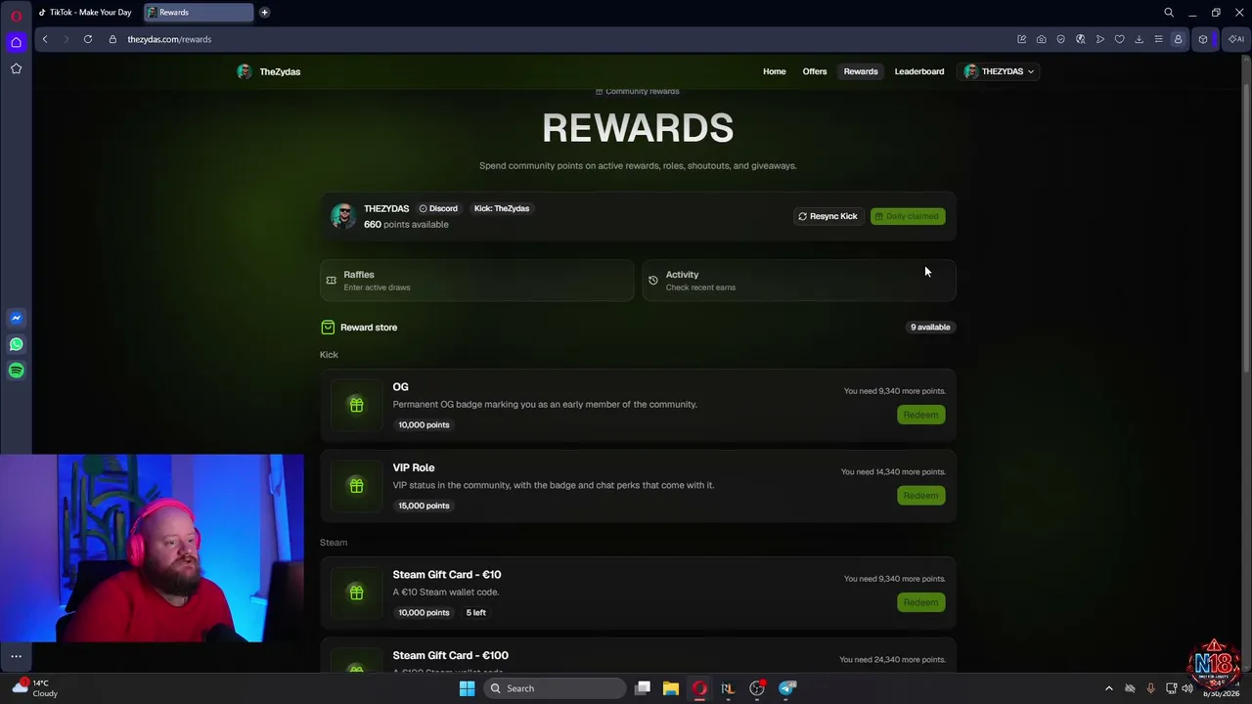1252x704 pixels.
Task: Open Rewards in site navigation
Action: [861, 71]
